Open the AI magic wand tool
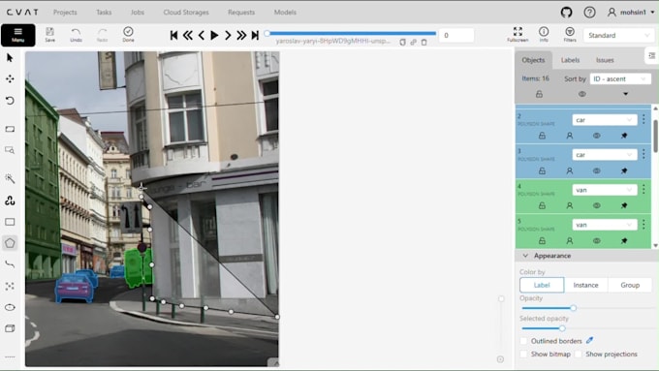 [10, 178]
